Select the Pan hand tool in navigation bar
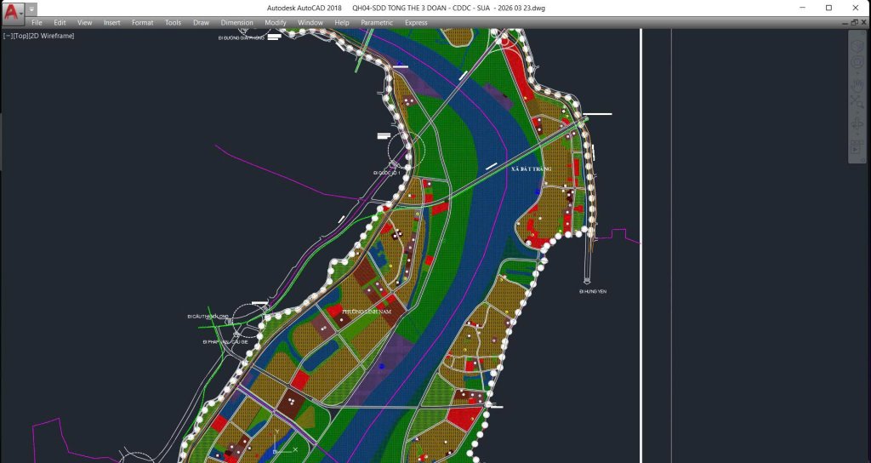The width and height of the screenshot is (871, 463). [857, 85]
